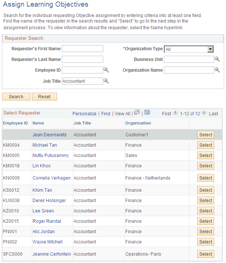Viewport: 226px width, 263px height.
Task: Click employee ID KM0004 cell
Action: point(11,145)
